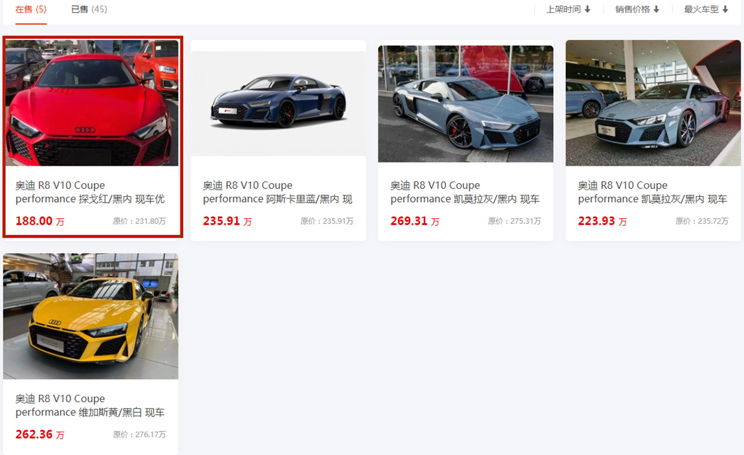This screenshot has width=744, height=455.
Task: Click the 235.91 万 sale price
Action: pyautogui.click(x=227, y=221)
